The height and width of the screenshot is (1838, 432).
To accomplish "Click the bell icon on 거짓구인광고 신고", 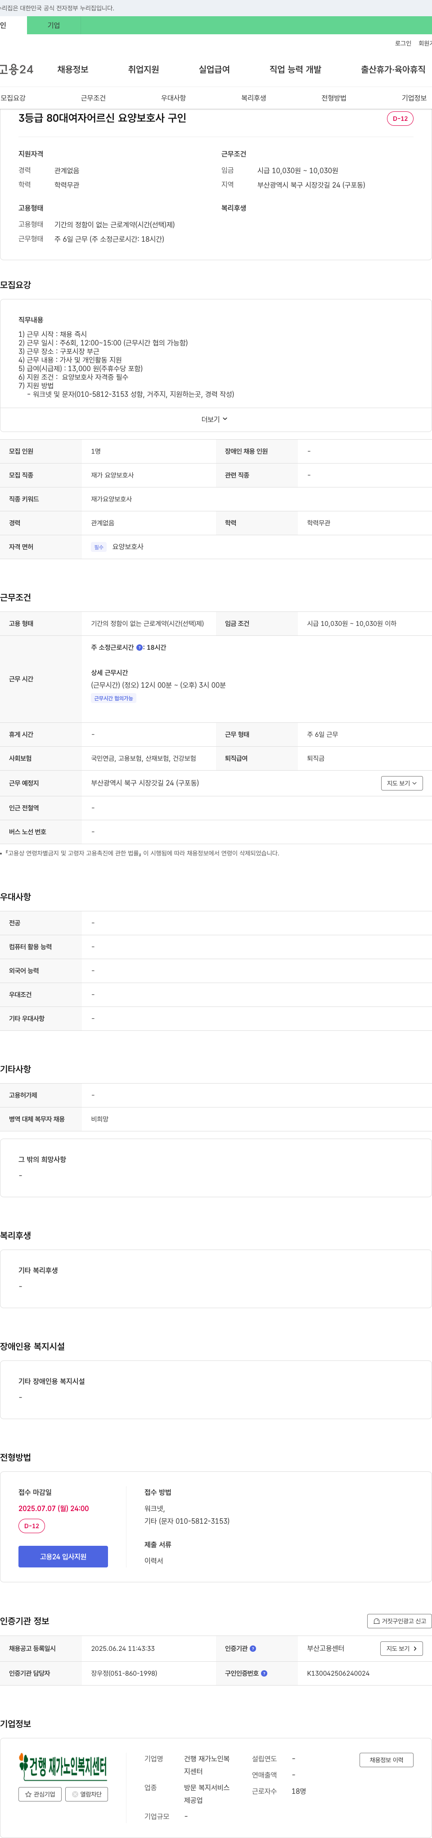I will point(377,1621).
